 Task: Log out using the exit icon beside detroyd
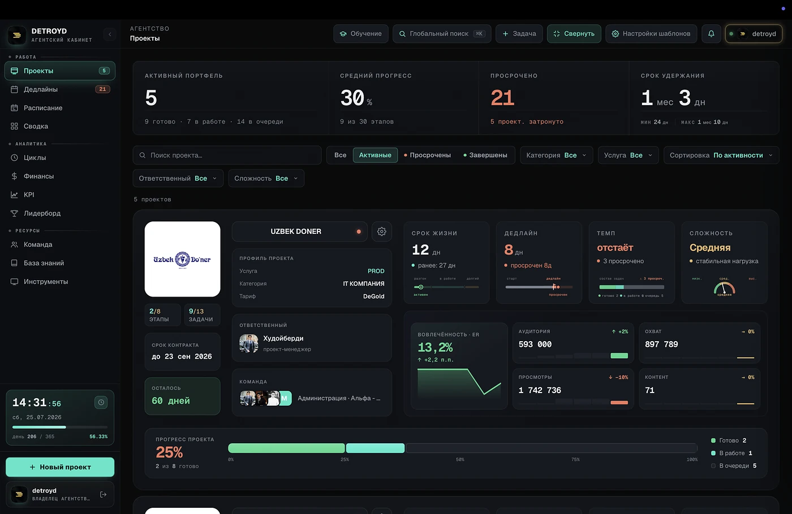[x=103, y=495]
